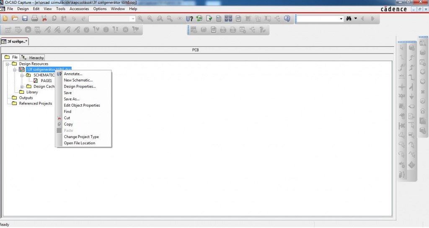Click the Zoom Out magnifier icon
Image resolution: width=429 pixels, height=228 pixels.
pos(150,18)
